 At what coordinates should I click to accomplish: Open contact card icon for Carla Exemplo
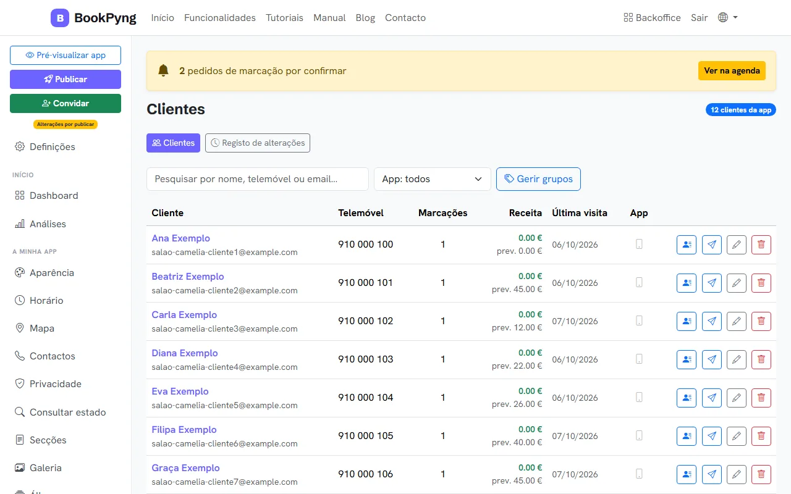[687, 321]
